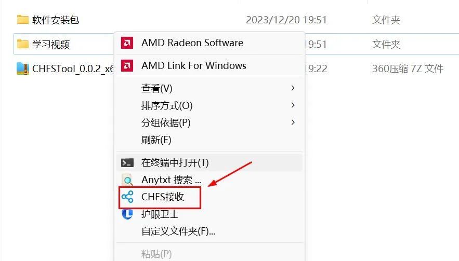The height and width of the screenshot is (261, 459).
Task: Expand the 分组依据(P) submenu arrow
Action: click(293, 122)
